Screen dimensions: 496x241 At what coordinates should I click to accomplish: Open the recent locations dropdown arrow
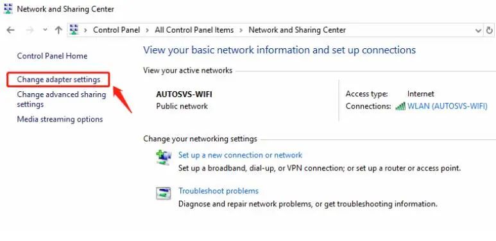point(45,30)
